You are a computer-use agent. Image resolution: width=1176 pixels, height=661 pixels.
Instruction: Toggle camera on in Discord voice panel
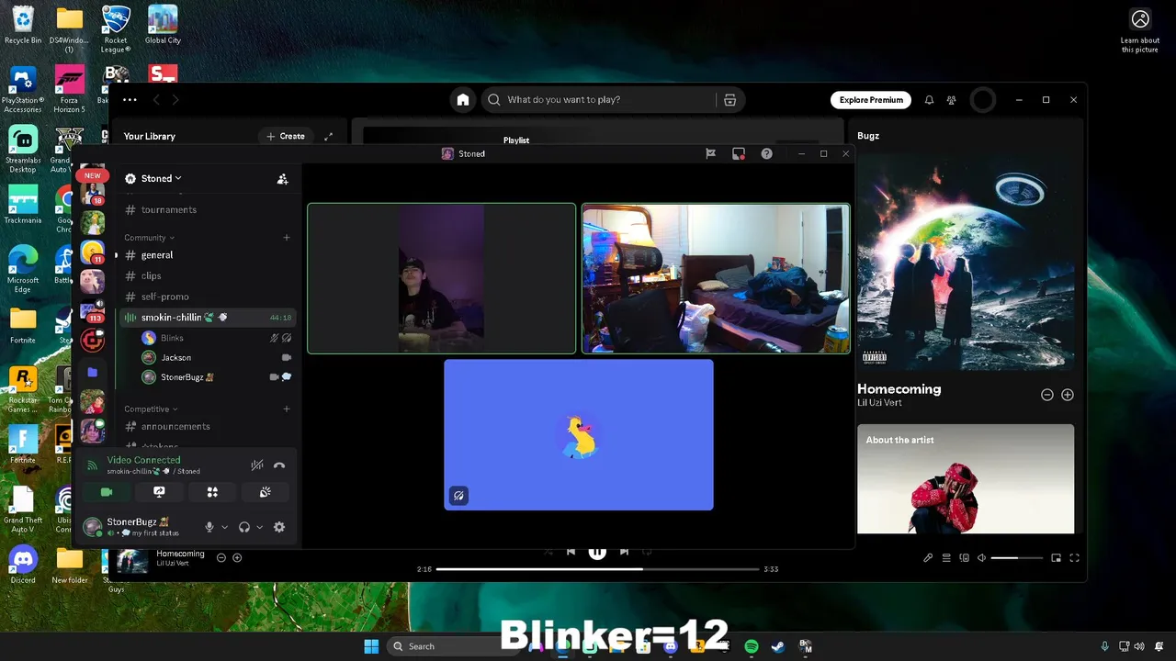coord(107,492)
